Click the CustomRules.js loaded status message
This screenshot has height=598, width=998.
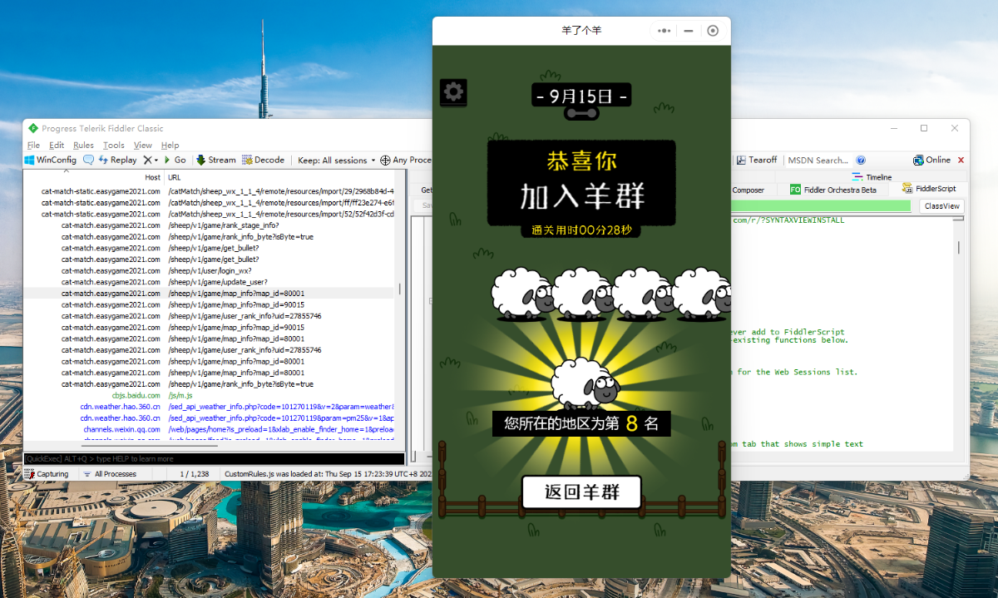click(328, 474)
